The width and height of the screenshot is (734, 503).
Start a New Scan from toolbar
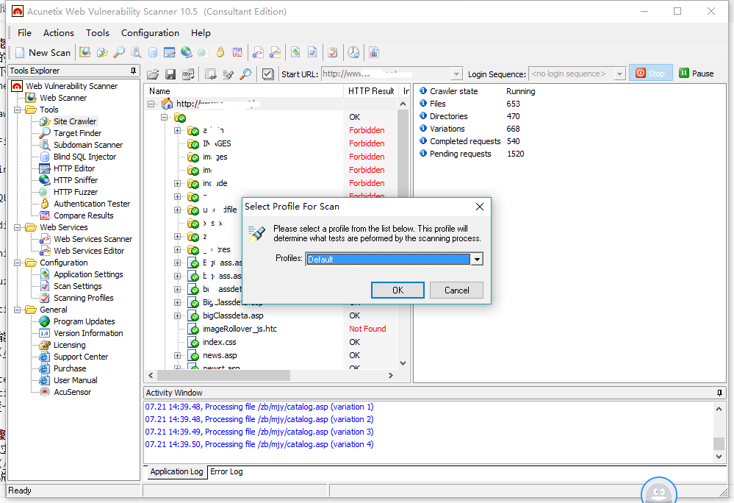click(43, 52)
